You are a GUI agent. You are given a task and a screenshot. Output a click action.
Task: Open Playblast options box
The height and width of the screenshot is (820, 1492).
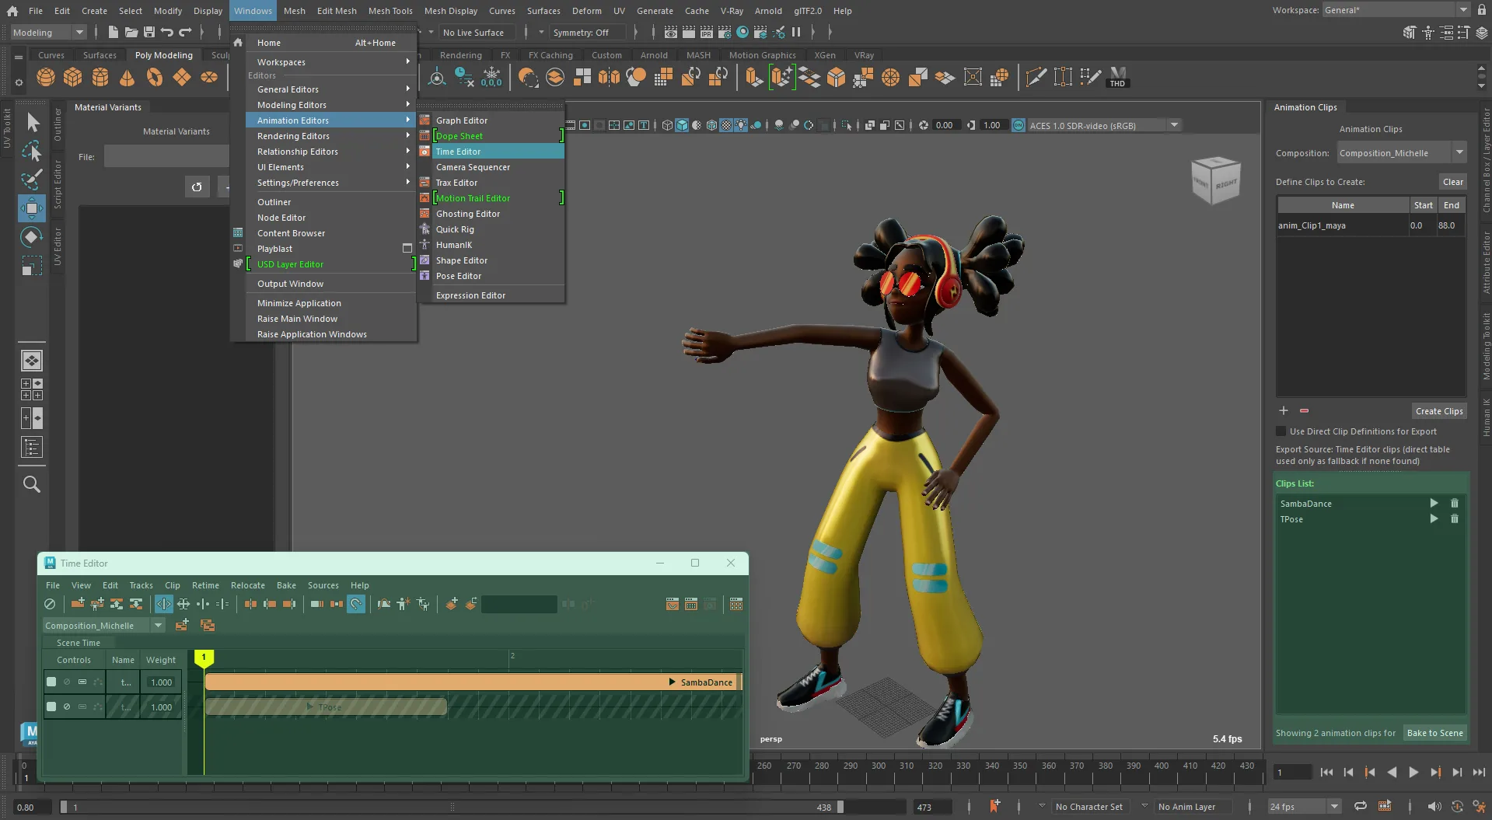click(407, 249)
